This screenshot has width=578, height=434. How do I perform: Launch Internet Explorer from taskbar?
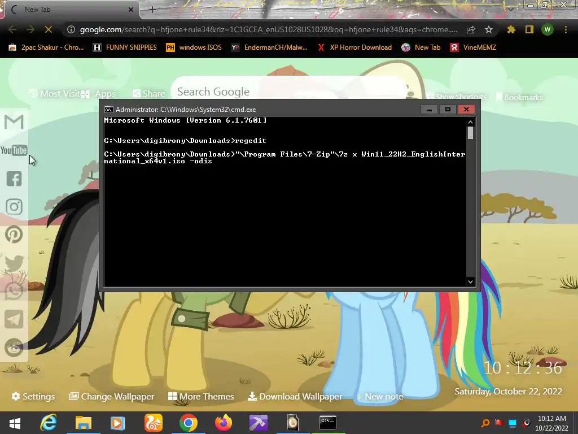(x=49, y=423)
